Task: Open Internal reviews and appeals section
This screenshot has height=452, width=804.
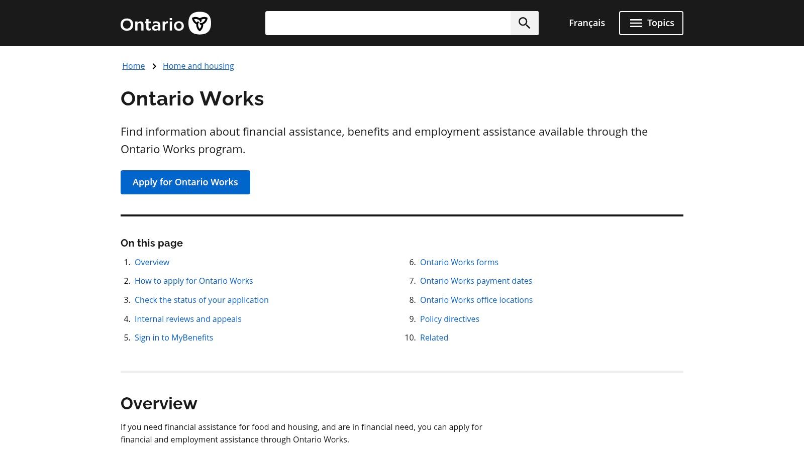Action: point(188,319)
